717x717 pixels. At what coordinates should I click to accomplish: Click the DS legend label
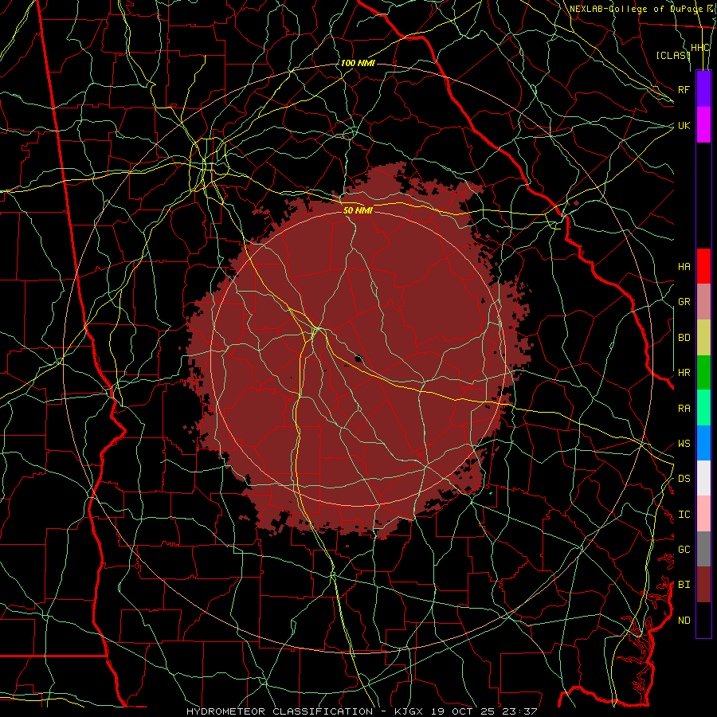684,479
